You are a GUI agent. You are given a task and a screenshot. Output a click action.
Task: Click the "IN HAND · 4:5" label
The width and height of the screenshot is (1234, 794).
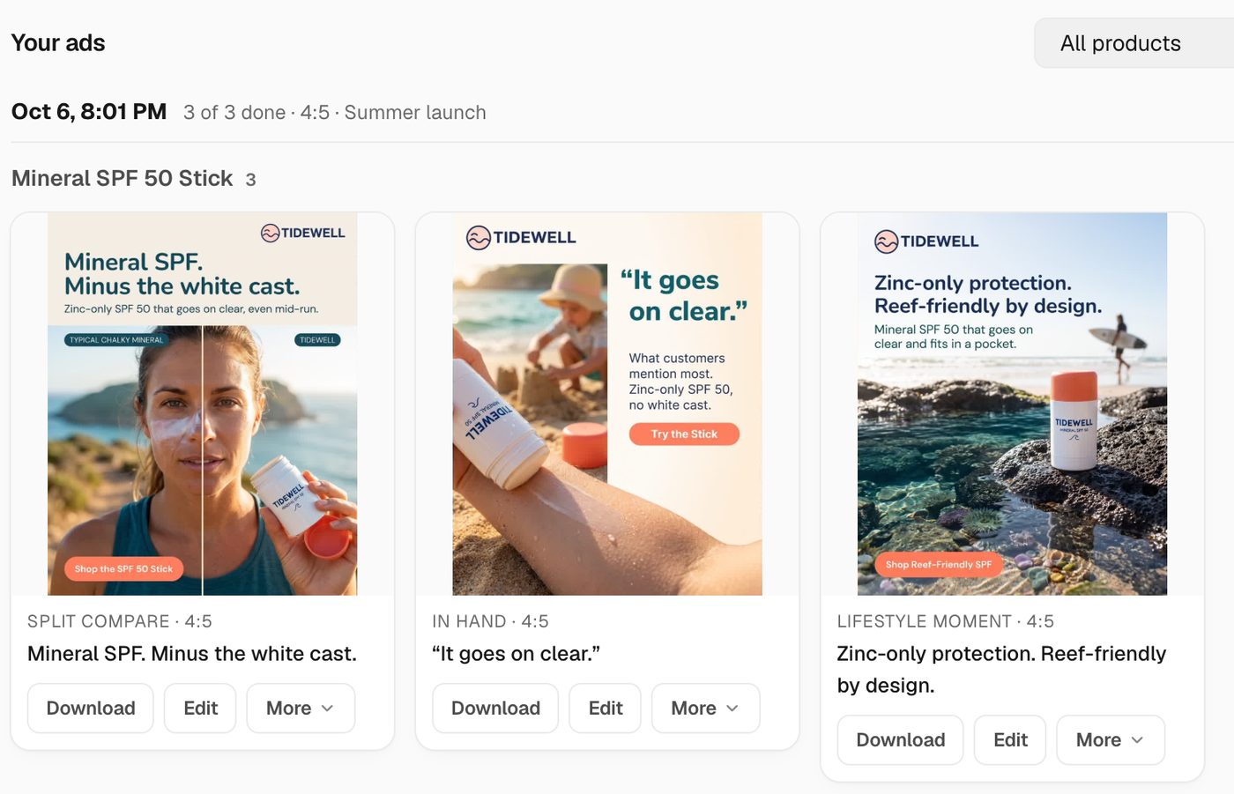tap(490, 621)
